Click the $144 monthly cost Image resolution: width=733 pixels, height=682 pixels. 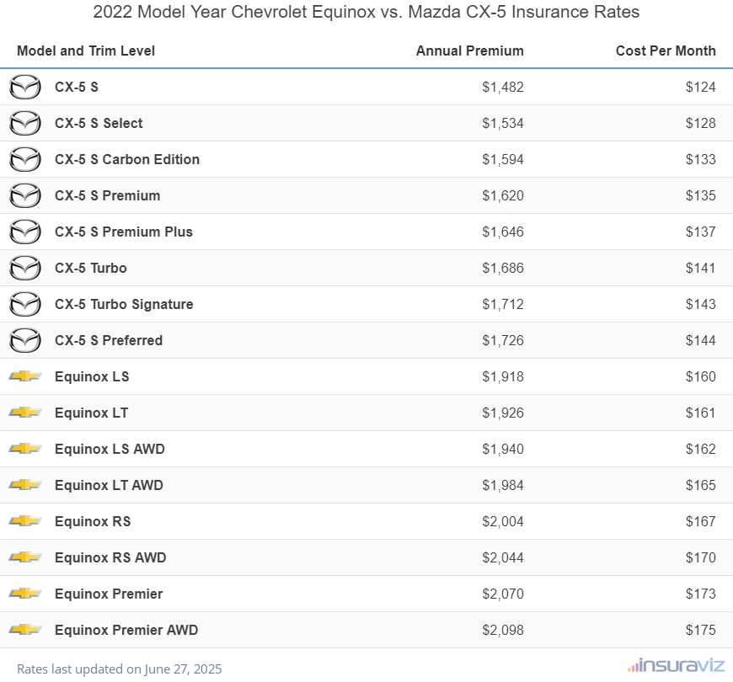[x=701, y=340]
